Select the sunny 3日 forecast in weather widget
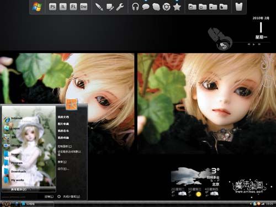Image resolution: width=276 pixels, height=207 pixels. pos(195,192)
